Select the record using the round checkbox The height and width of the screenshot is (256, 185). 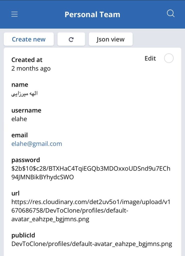[169, 58]
